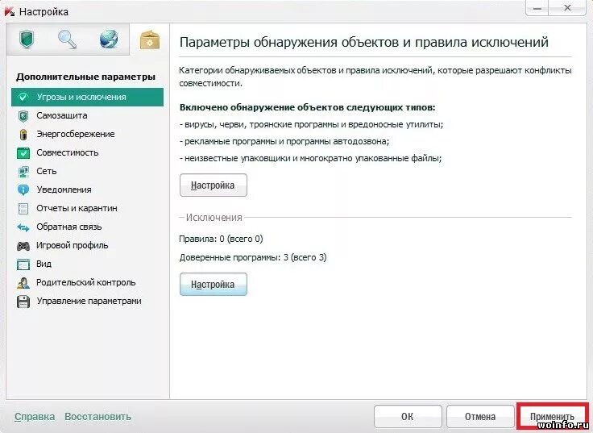Confirm with the OK button
The width and height of the screenshot is (593, 433).
pos(408,416)
